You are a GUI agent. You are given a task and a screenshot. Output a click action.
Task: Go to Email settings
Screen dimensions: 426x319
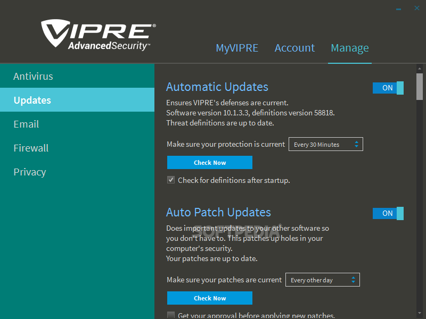point(77,124)
